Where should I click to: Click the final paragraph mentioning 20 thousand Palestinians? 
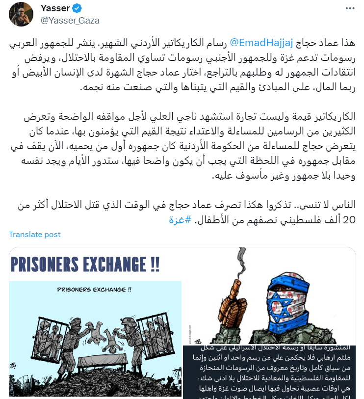[186, 212]
